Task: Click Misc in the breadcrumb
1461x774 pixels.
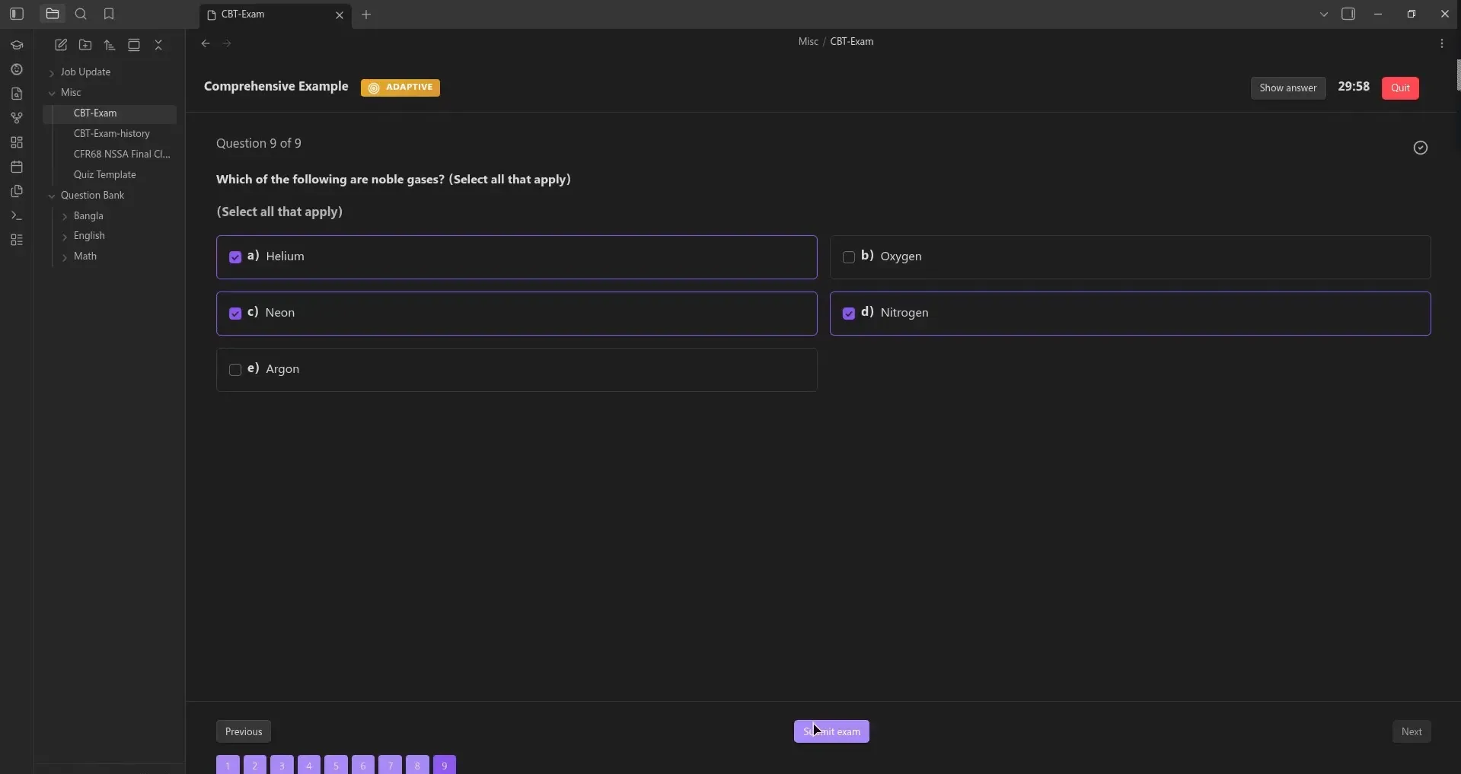Action: point(808,42)
